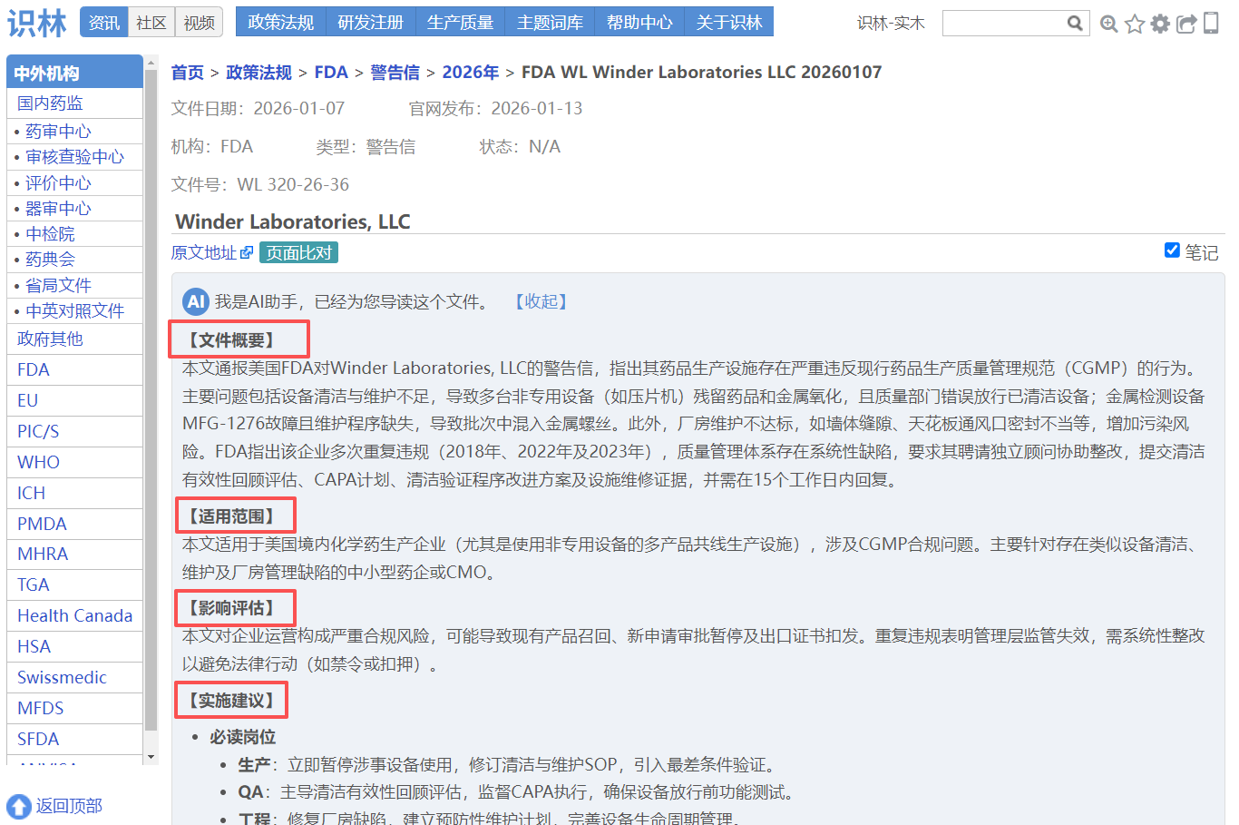Screen dimensions: 1239x825
Task: Click the 页面比对 button
Action: coord(298,252)
